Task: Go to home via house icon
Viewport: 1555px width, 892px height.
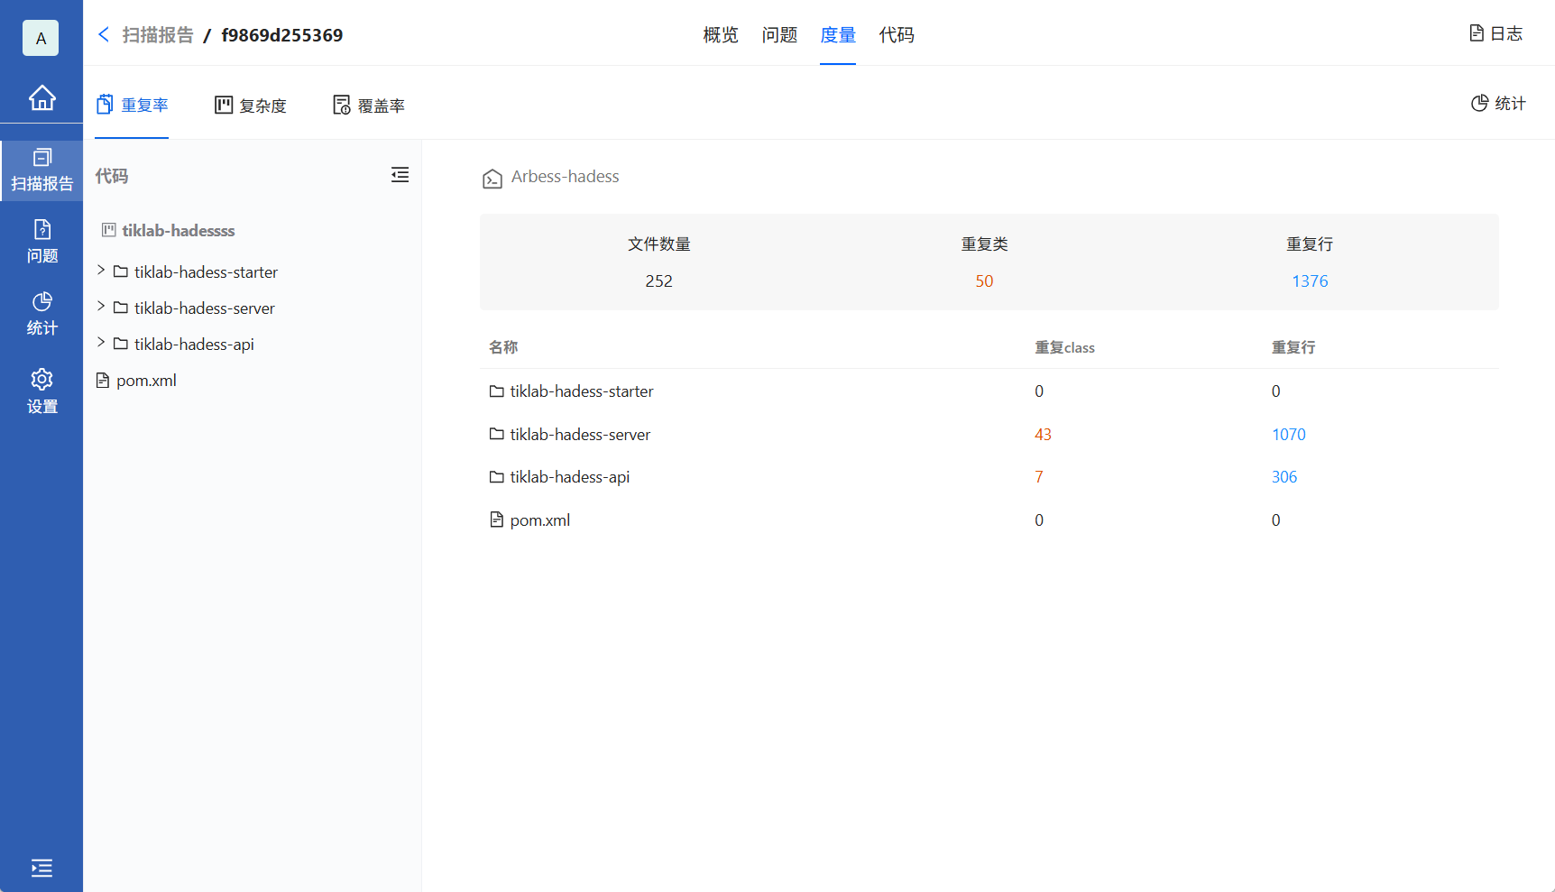Action: [41, 97]
